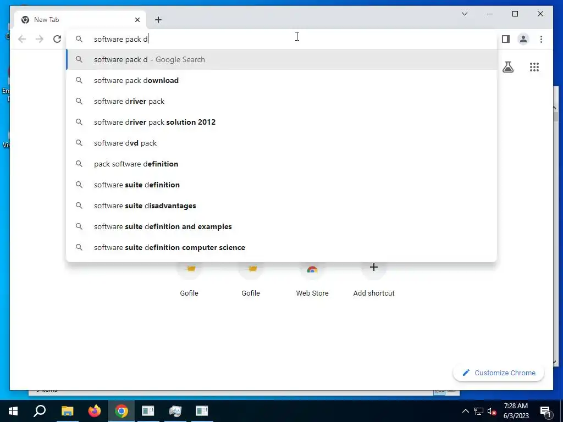This screenshot has width=563, height=422.
Task: Open the profile avatar button
Action: click(523, 39)
